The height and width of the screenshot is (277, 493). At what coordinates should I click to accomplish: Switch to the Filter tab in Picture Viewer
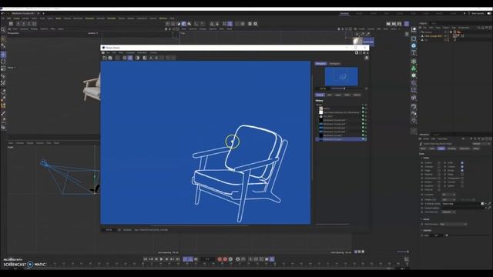347,95
